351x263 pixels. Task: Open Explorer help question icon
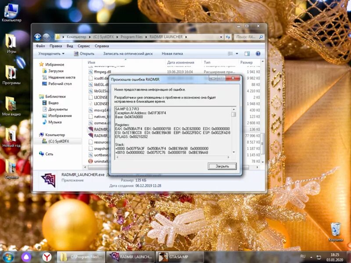[x=258, y=53]
